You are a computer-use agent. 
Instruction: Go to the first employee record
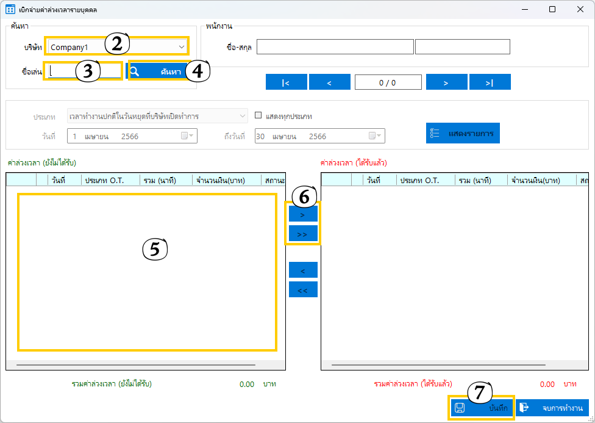click(x=286, y=82)
